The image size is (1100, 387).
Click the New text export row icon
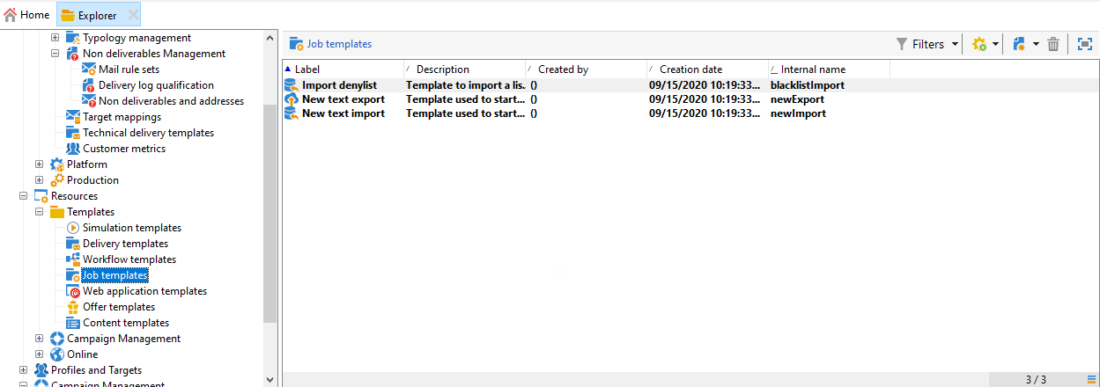tap(292, 99)
